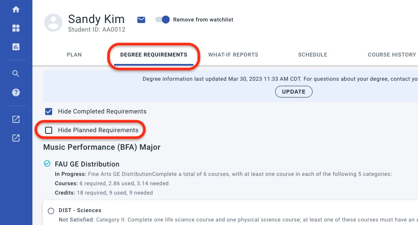Screen dimensions: 418x225
Task: Click the first external link icon in sidebar
Action: click(16, 119)
